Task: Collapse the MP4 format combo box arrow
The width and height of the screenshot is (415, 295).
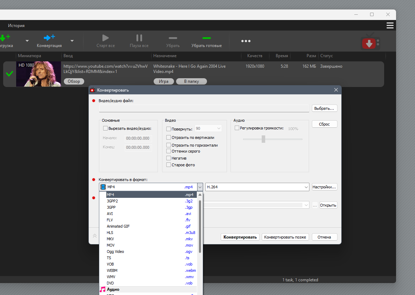Action: (x=200, y=187)
